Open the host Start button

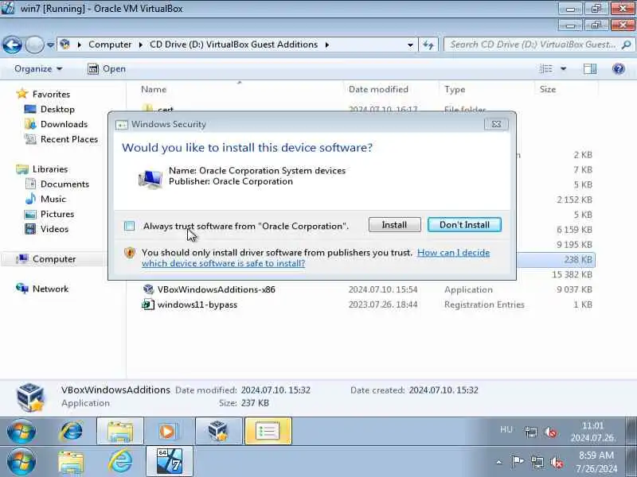pos(21,462)
